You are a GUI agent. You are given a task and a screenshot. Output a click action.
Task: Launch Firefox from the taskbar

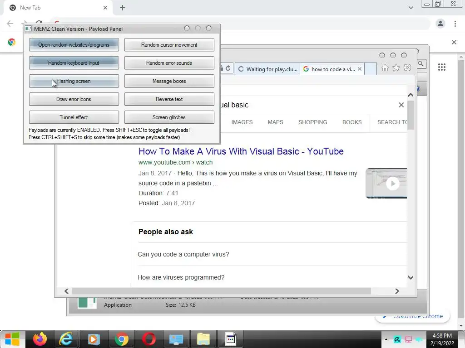coord(40,339)
